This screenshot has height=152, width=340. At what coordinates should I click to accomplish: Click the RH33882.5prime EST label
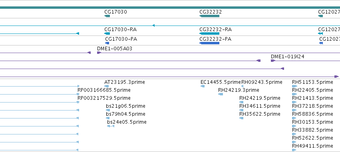[312, 130]
